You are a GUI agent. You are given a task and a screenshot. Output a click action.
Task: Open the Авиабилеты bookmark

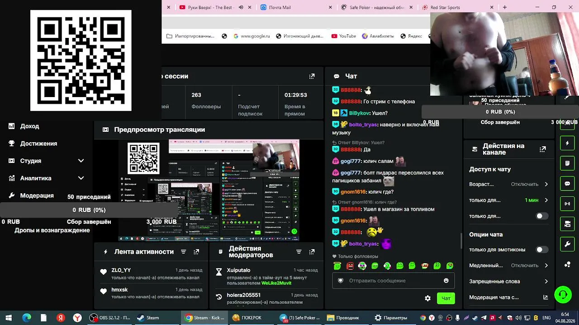coord(378,36)
